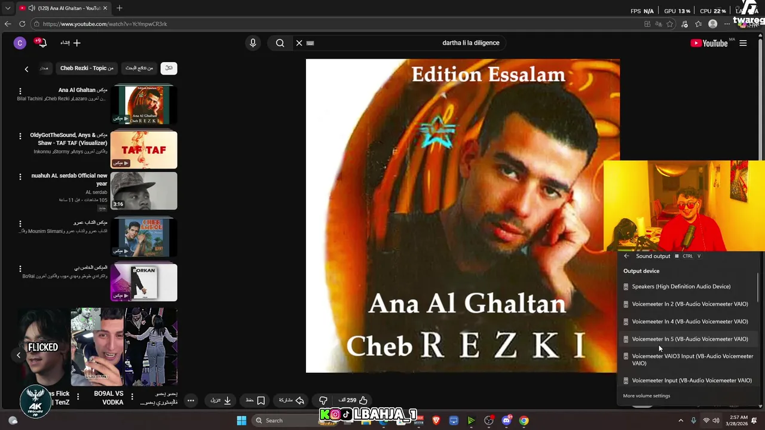Screen dimensions: 765x430
Task: Select the الكل filter chip
Action: [169, 68]
